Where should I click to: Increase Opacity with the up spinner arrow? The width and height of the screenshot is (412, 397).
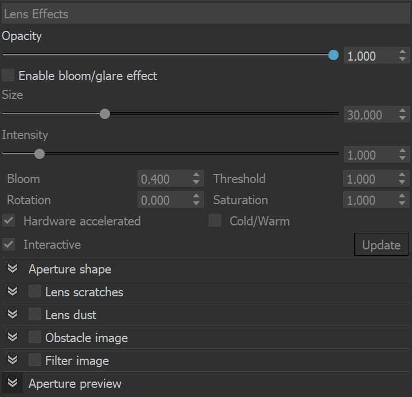pos(402,51)
